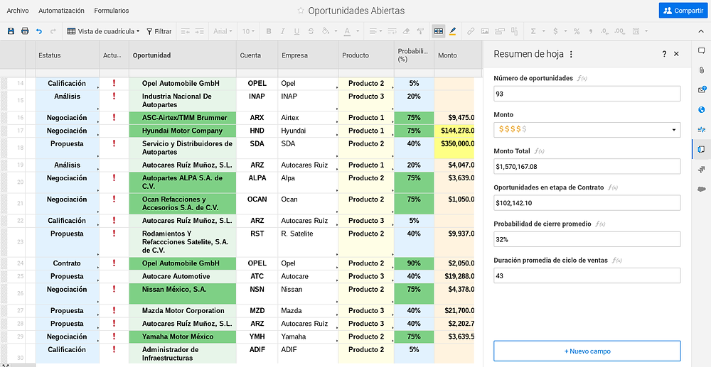Open the Attachments paperclip panel
Viewport: 711px width, 367px height.
702,70
